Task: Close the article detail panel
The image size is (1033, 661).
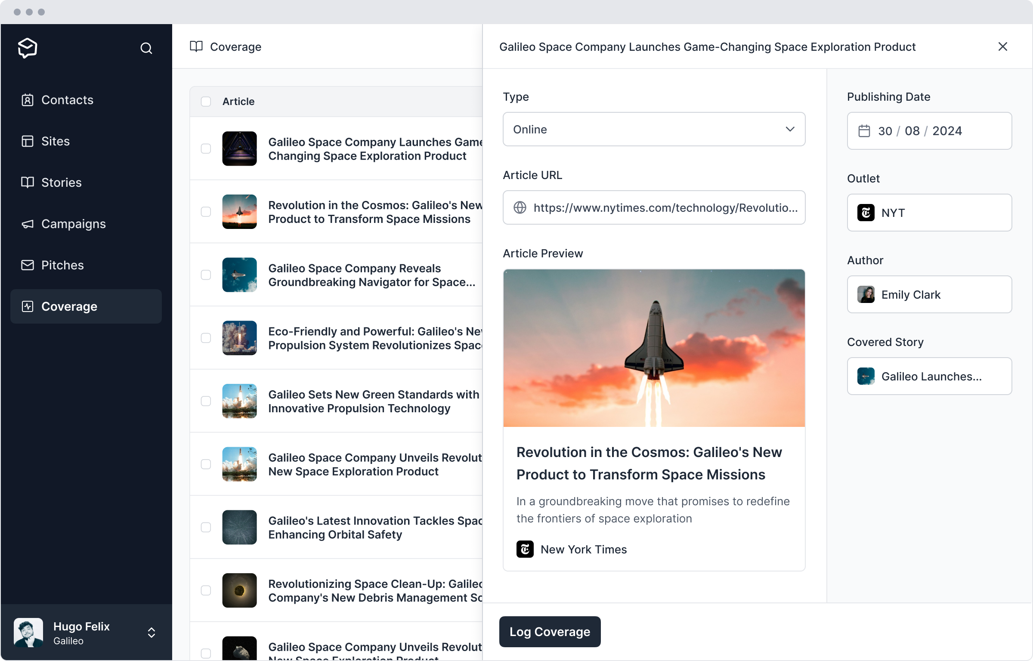Action: click(1003, 46)
